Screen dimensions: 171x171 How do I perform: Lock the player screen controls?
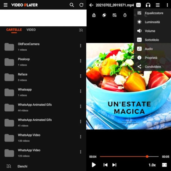point(94,15)
